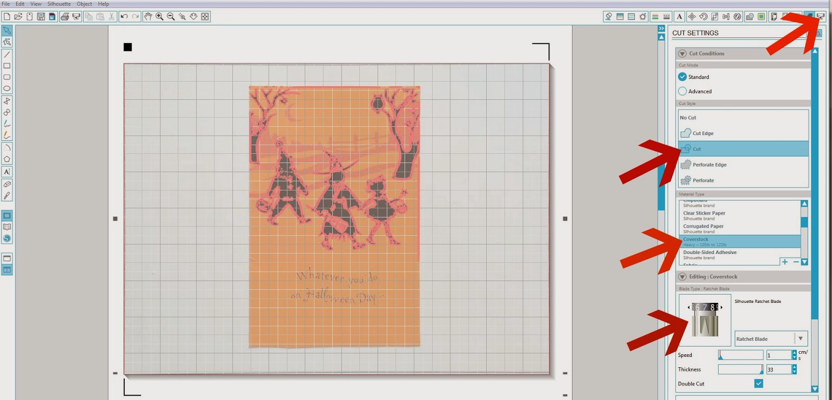832x400 pixels.
Task: Collapse the Editing : Coverstock section
Action: point(682,277)
